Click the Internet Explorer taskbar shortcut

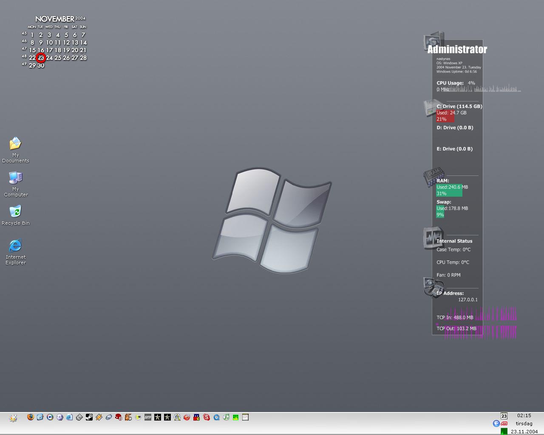[x=69, y=417]
